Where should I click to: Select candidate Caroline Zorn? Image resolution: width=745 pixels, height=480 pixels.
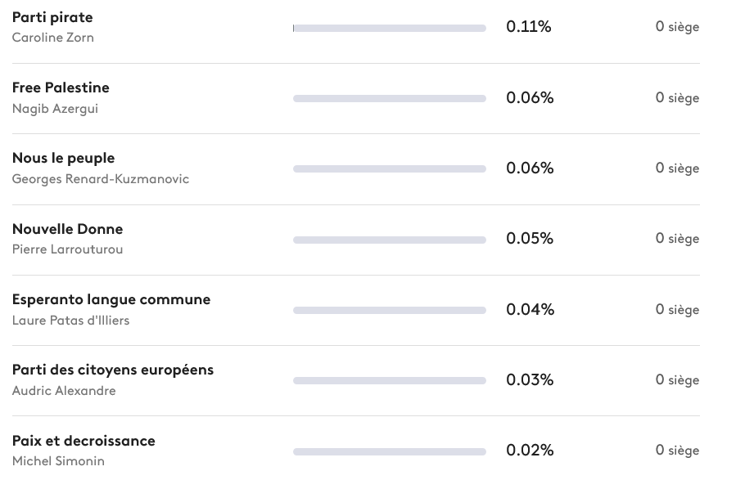[x=52, y=38]
